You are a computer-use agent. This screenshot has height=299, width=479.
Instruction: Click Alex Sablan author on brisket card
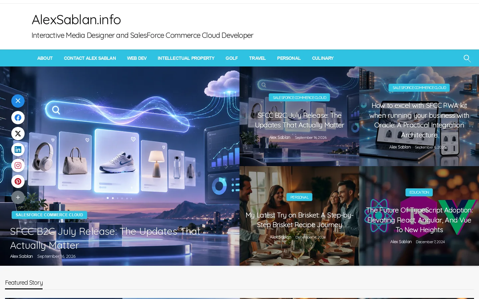pos(280,237)
